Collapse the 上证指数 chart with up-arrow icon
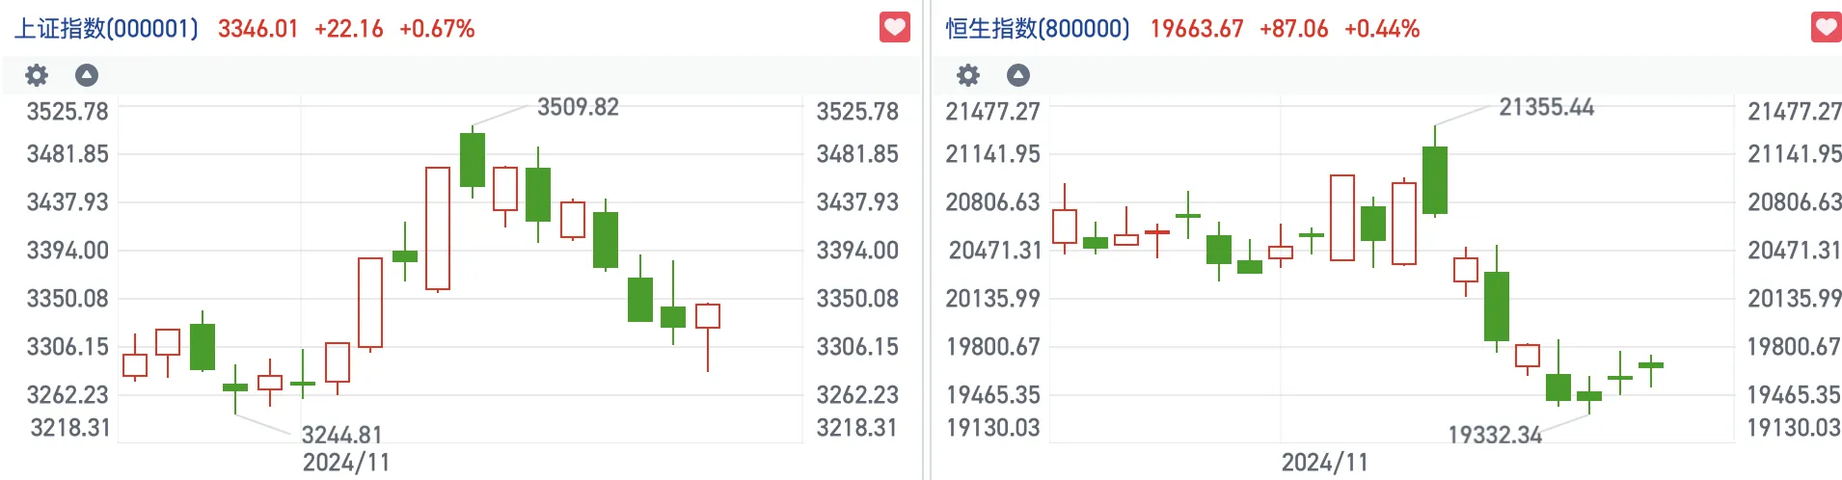 [87, 75]
